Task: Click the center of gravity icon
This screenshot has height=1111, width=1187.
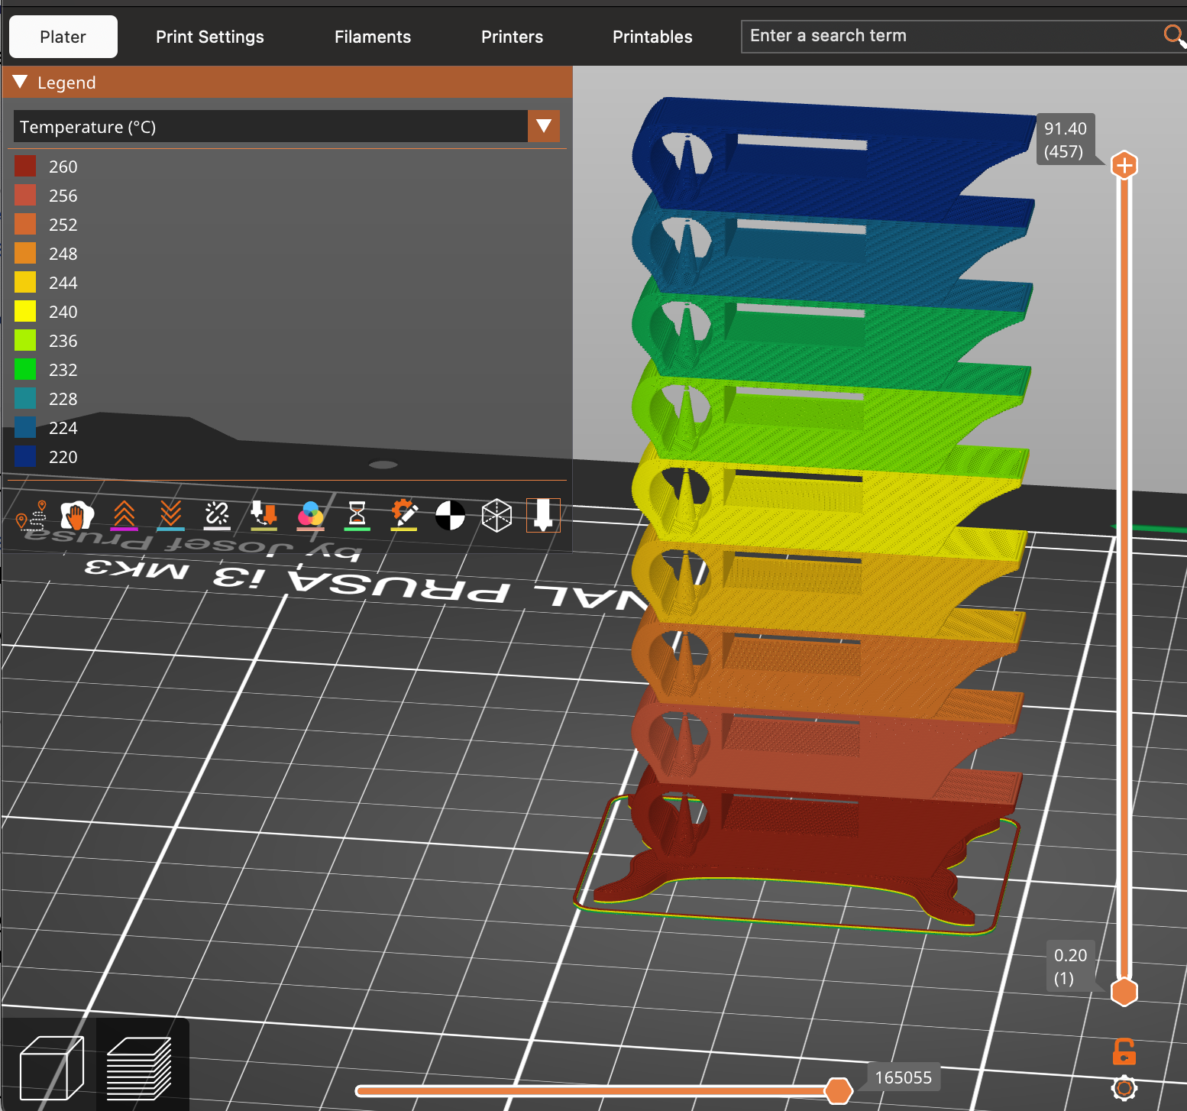Action: click(450, 516)
